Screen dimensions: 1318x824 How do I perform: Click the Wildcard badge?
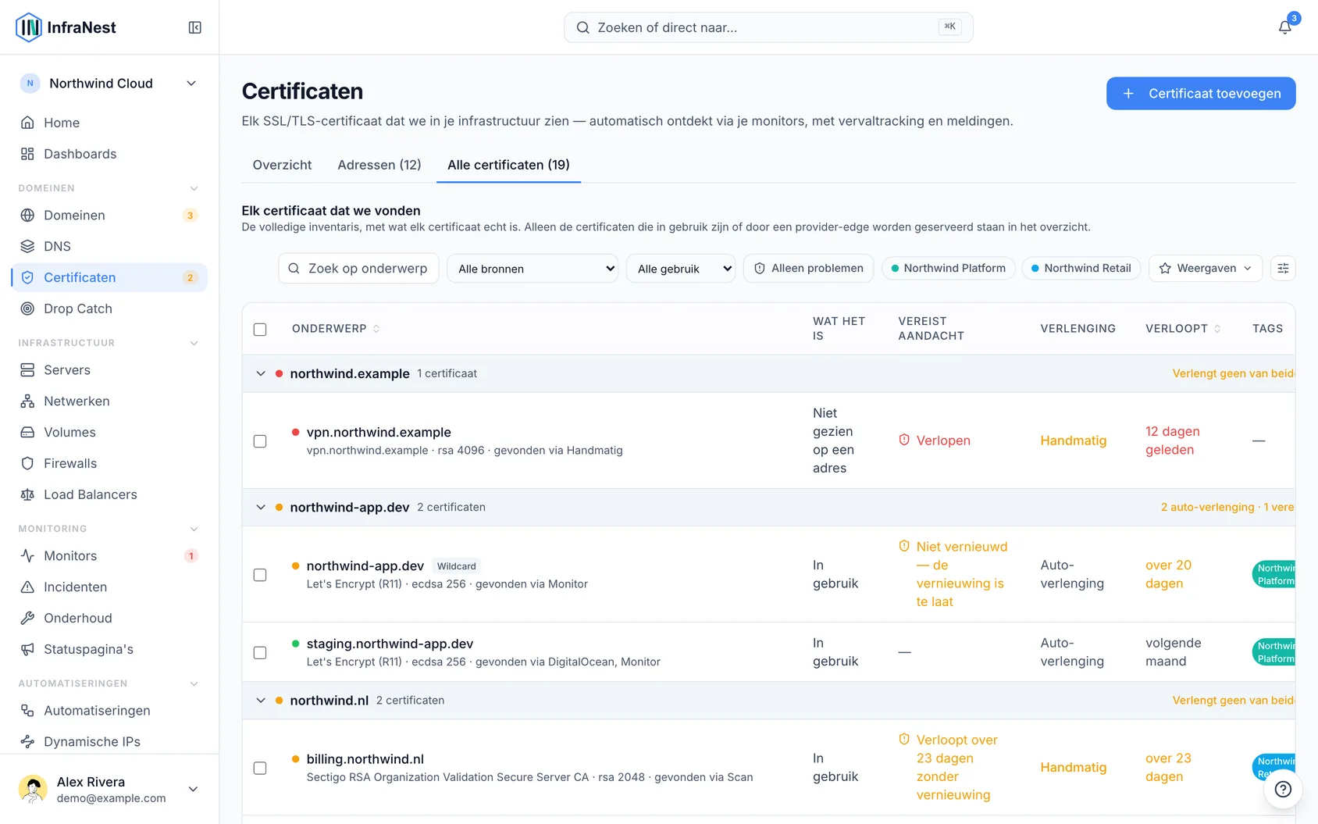[x=456, y=566]
